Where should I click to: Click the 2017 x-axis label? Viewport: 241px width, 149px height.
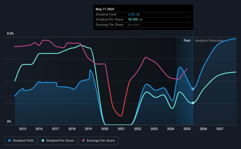55,129
